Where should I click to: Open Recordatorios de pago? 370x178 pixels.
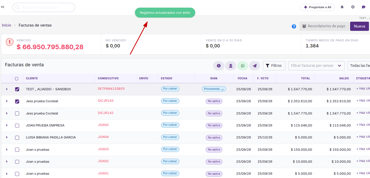point(324,26)
